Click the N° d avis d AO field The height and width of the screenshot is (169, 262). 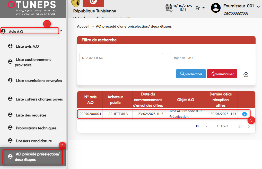coord(121,58)
